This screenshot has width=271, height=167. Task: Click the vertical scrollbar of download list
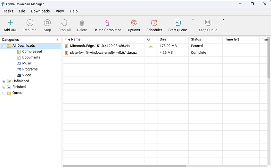pyautogui.click(x=269, y=57)
